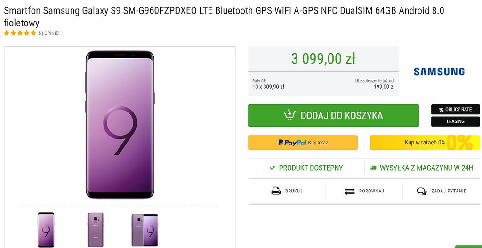The width and height of the screenshot is (482, 248).
Task: Click the Samsung brand logo
Action: tap(439, 72)
